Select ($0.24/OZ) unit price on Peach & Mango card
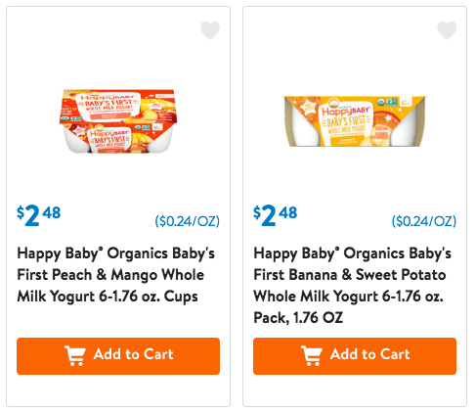This screenshot has height=413, width=476. click(x=188, y=221)
